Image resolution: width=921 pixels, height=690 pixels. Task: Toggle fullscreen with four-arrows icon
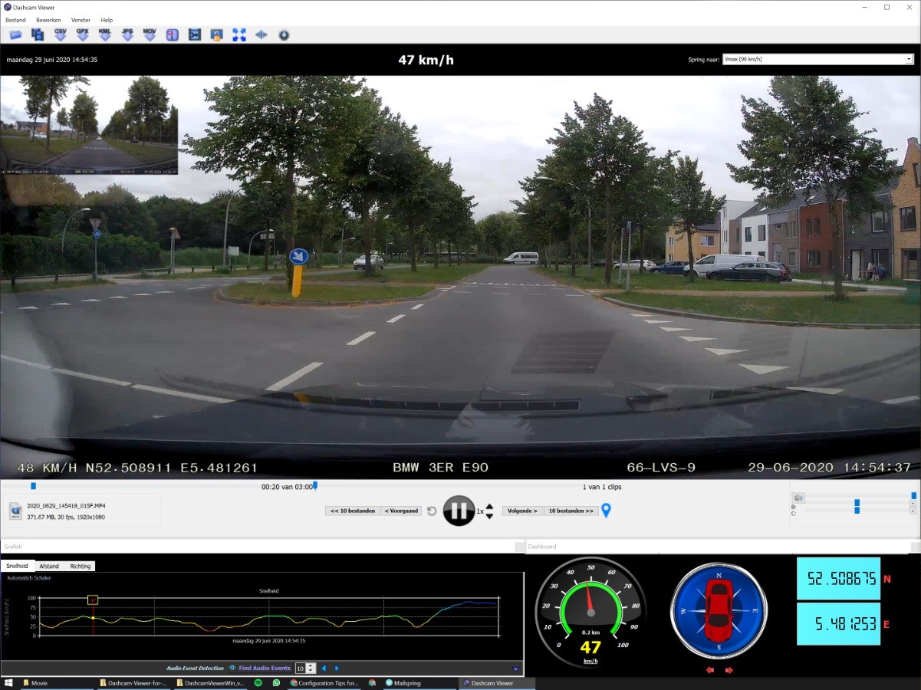click(239, 34)
